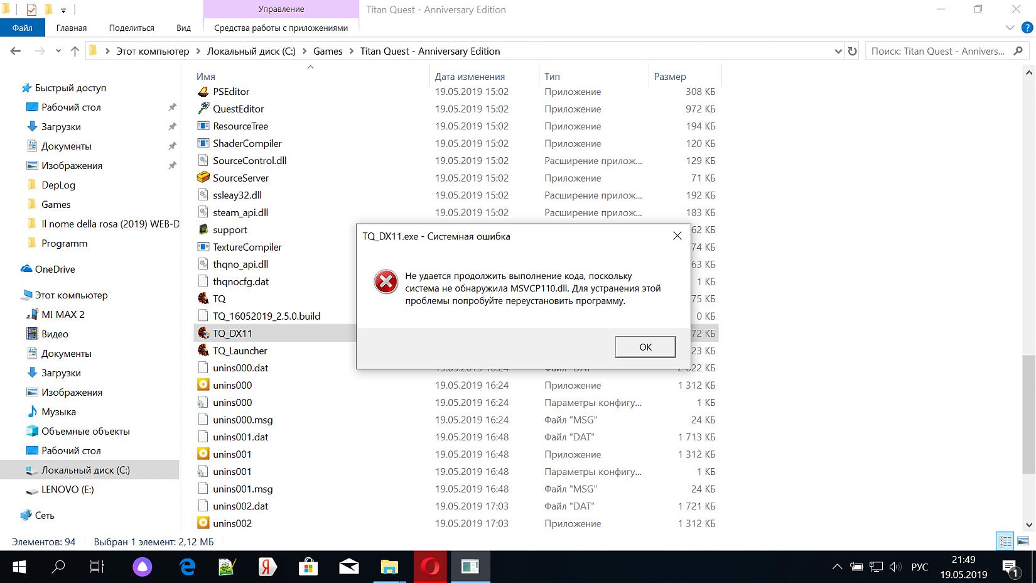Viewport: 1036px width, 583px height.
Task: Open pinned Загрузки under quick access
Action: click(61, 127)
